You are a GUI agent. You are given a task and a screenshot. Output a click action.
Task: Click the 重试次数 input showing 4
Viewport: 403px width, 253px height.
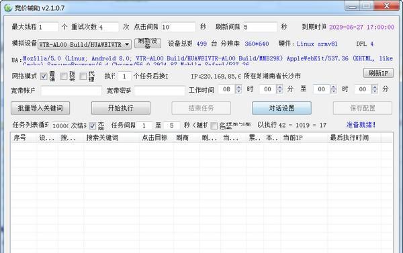pos(108,27)
